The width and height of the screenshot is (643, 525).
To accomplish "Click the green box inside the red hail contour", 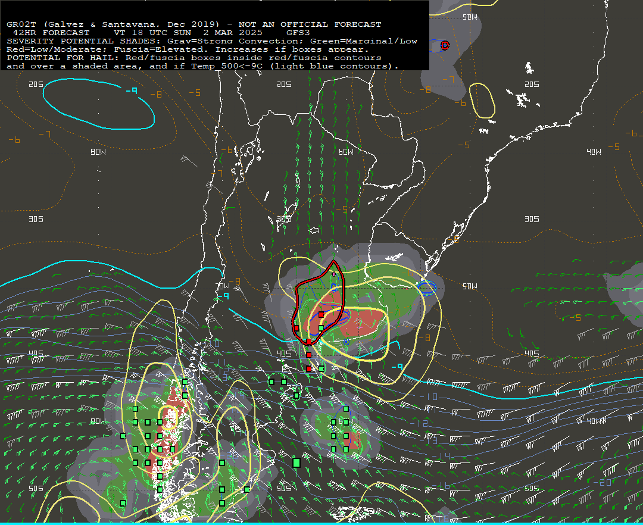I will coord(321,329).
